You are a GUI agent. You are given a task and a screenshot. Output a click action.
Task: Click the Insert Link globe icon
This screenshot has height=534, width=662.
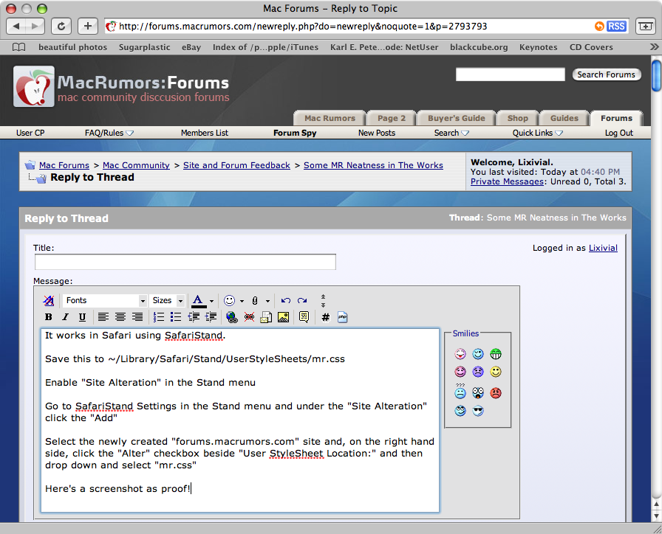232,317
